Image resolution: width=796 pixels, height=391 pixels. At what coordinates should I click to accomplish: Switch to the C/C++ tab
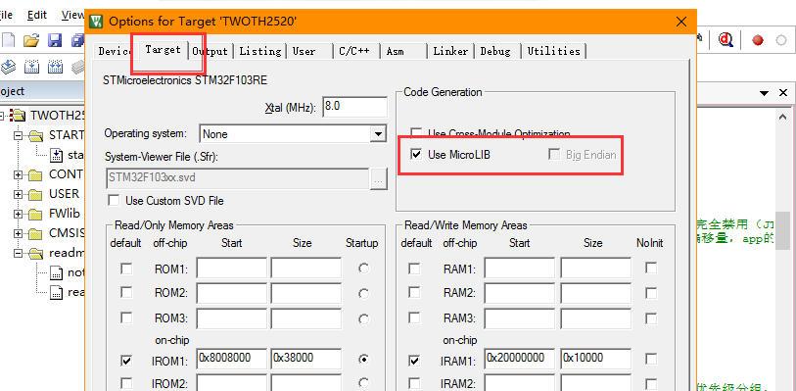pos(354,51)
